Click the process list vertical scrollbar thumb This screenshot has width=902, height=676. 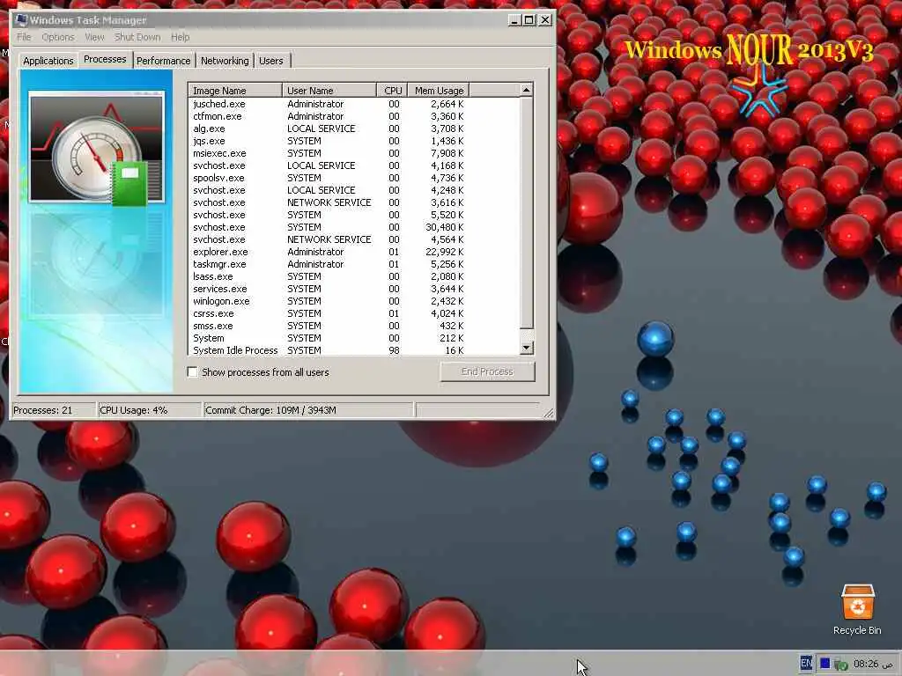(x=527, y=213)
